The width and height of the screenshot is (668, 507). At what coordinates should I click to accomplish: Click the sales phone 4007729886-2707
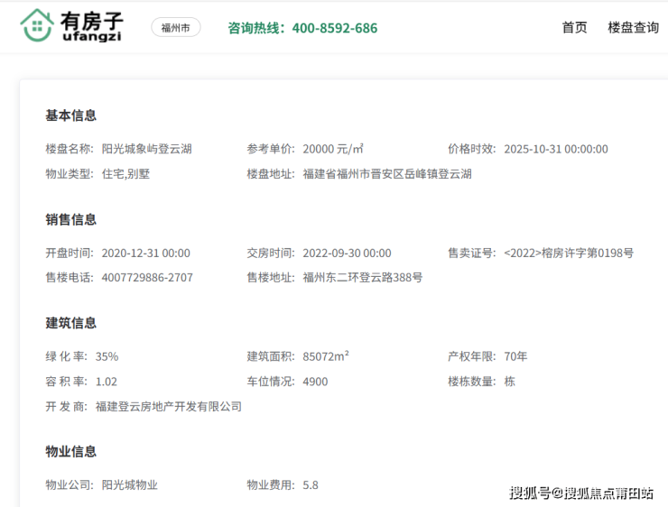(x=147, y=278)
